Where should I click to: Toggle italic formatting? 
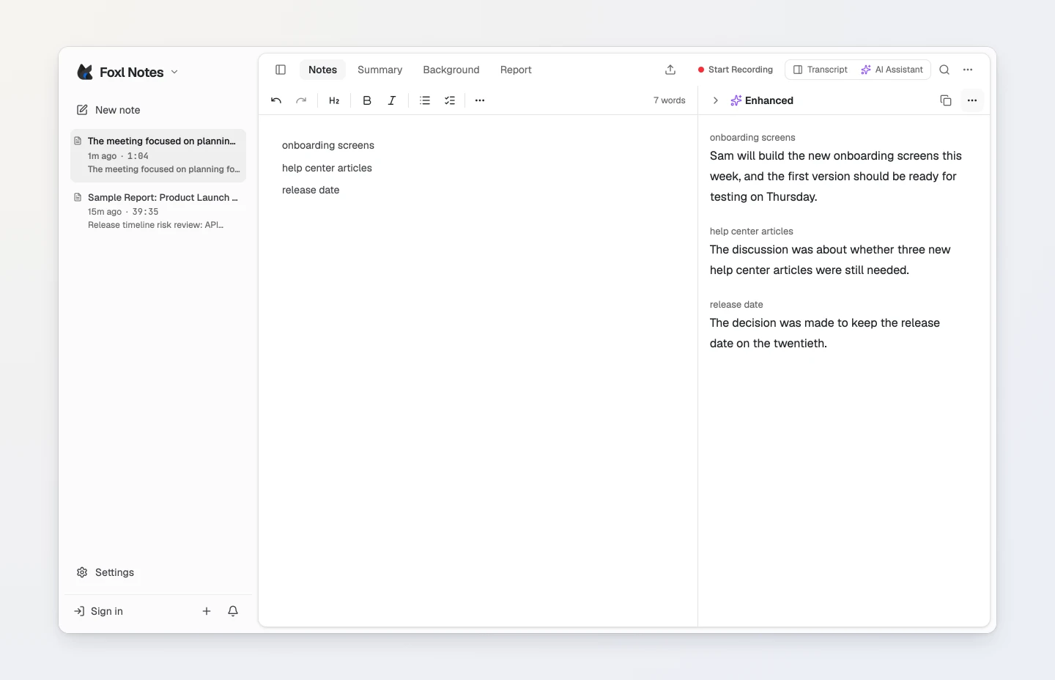click(x=392, y=100)
